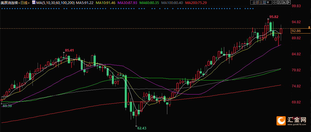Select the MA5:91.22 legend value
311x132 pixels.
pyautogui.click(x=85, y=3)
